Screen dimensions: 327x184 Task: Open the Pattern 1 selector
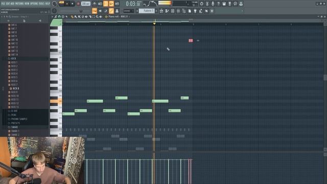coord(147,11)
